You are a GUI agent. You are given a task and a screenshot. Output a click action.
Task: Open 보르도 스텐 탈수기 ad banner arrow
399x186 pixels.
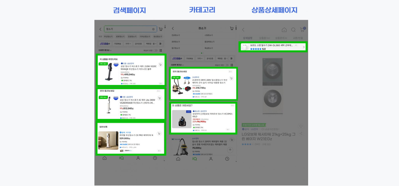click(303, 47)
